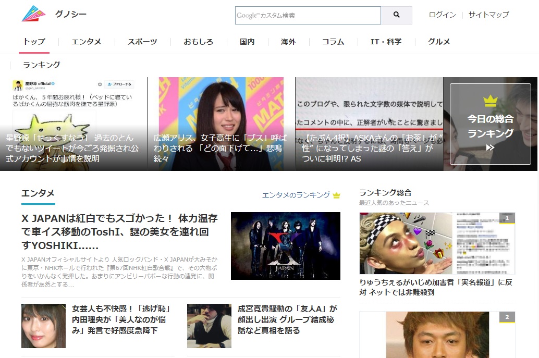Click the rank 2 article photo
The image size is (539, 358).
click(437, 335)
